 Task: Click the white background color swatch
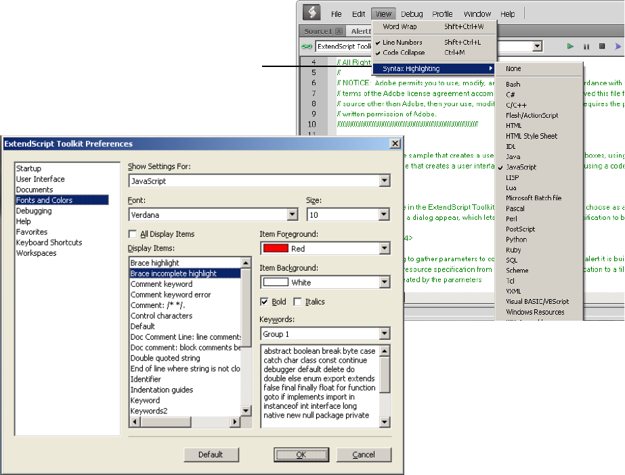(x=276, y=282)
